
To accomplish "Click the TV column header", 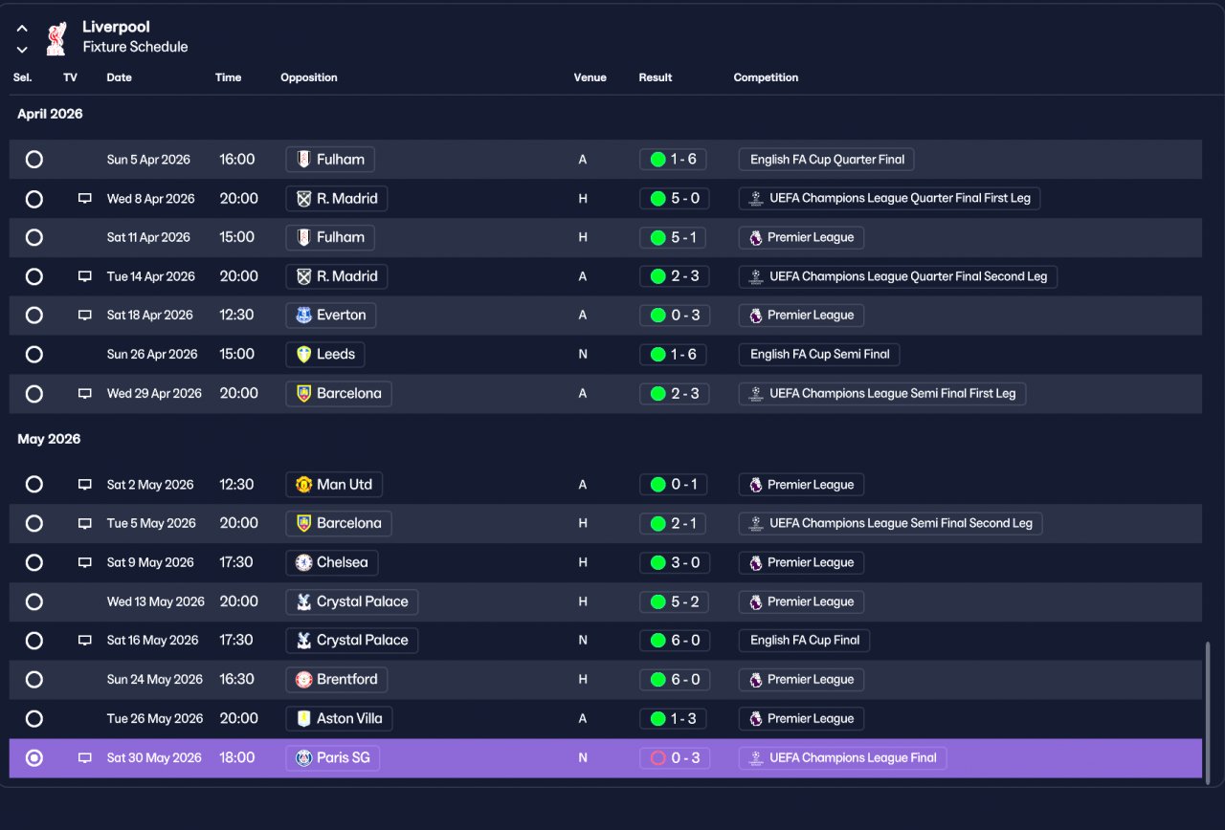I will click(71, 77).
